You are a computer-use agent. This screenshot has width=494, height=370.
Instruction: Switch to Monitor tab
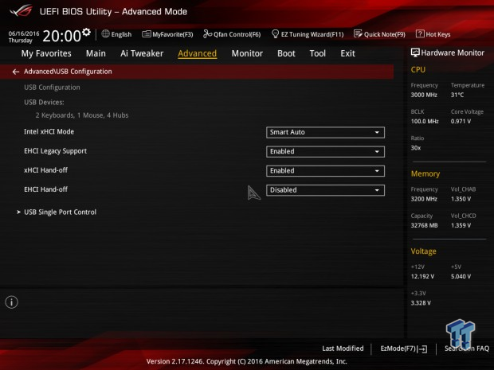coord(247,53)
